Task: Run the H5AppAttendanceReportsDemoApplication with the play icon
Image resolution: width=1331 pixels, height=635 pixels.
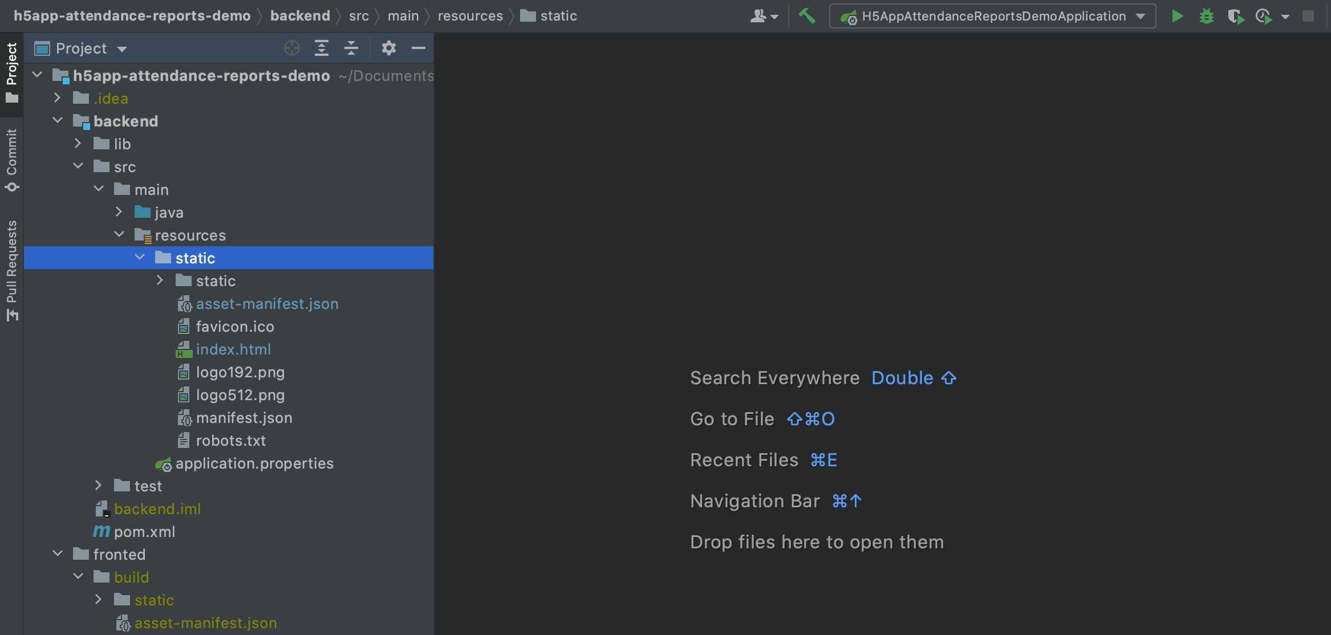Action: [1179, 16]
